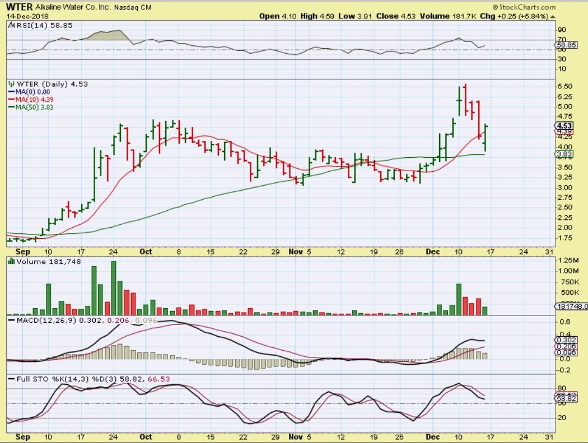This screenshot has height=443, width=588.
Task: Click the tallest green volume bar near Sep 24
Action: pyautogui.click(x=114, y=288)
